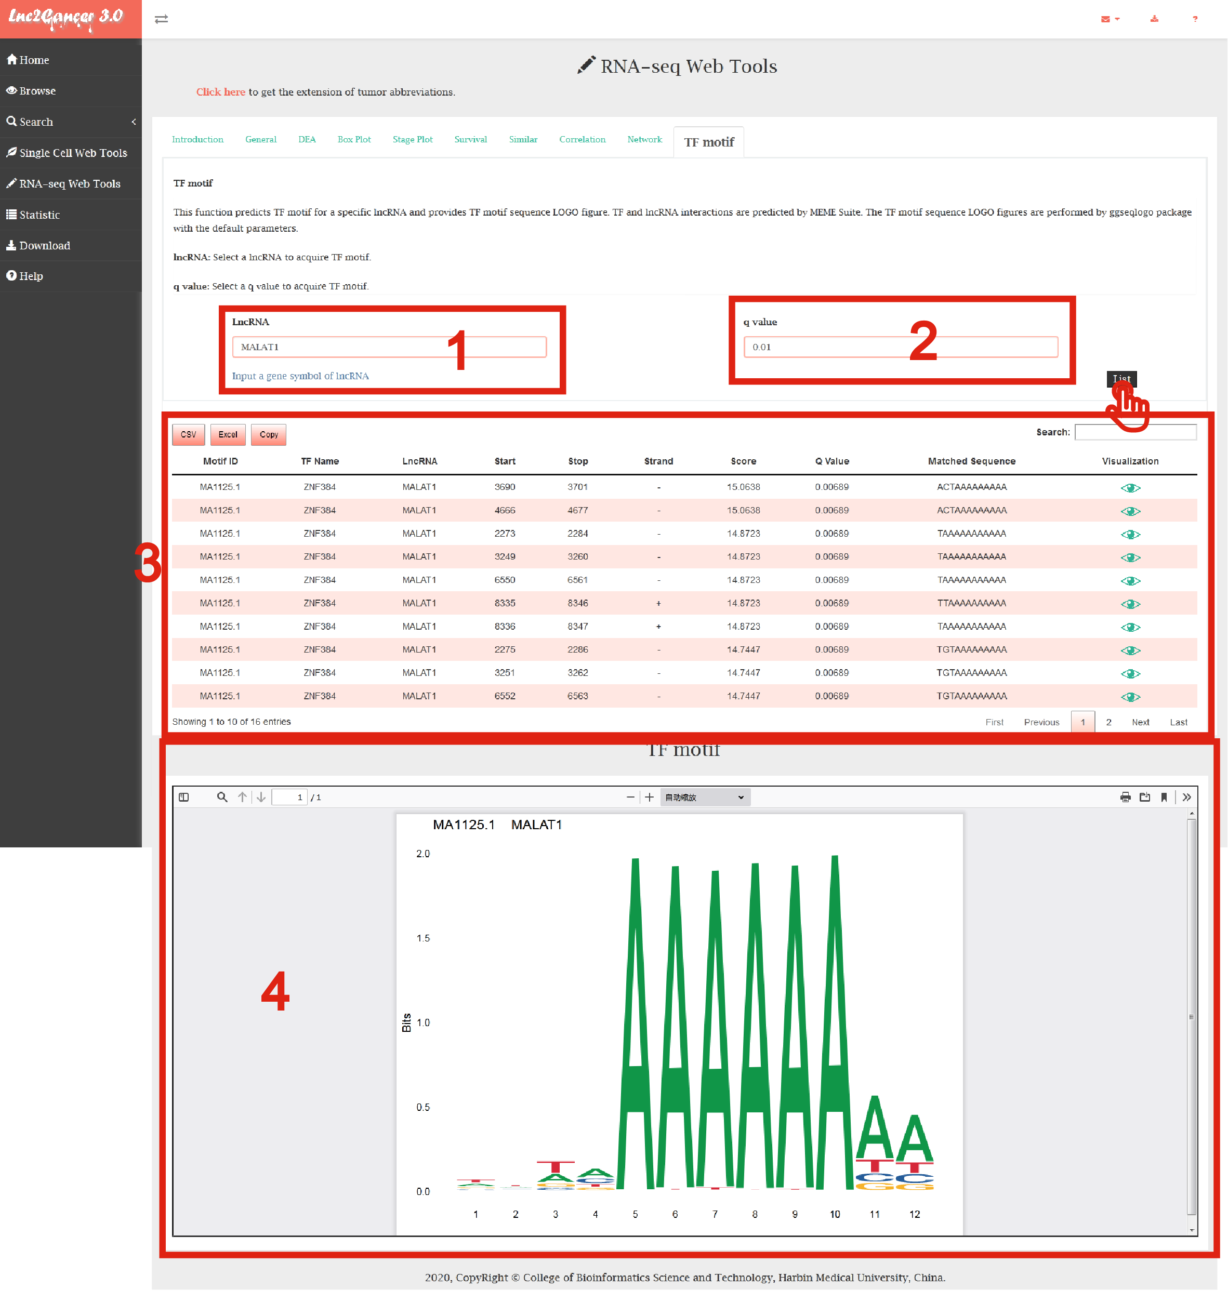Click the PDF bookmark current view icon
Screen dimensions: 1228x1302
pyautogui.click(x=1164, y=797)
